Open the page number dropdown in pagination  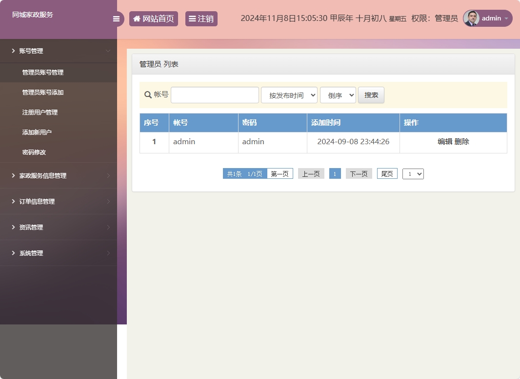pos(413,173)
